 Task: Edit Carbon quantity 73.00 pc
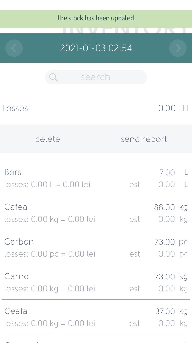point(171,242)
